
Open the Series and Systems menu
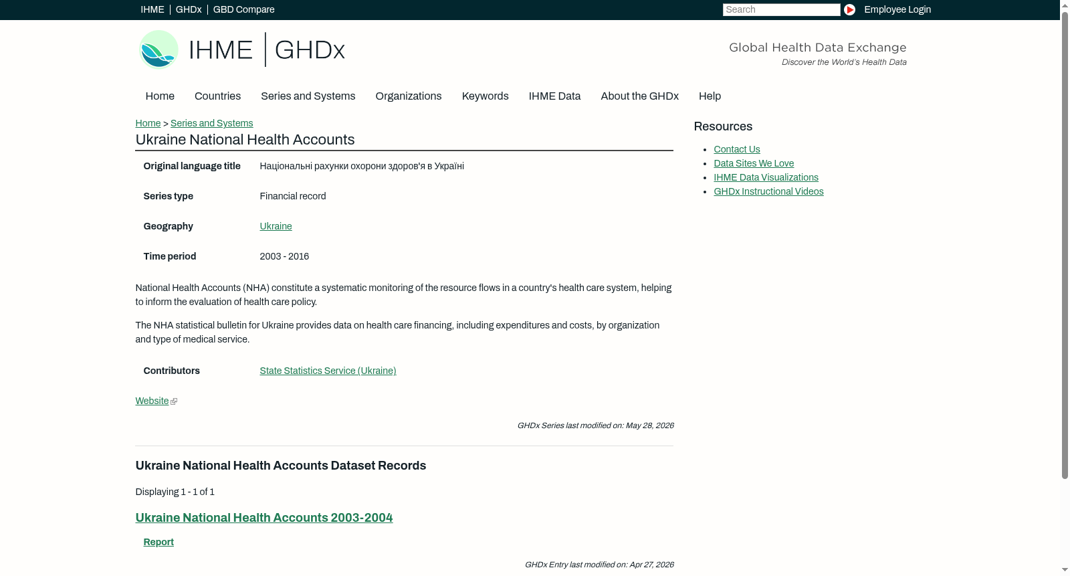click(308, 96)
